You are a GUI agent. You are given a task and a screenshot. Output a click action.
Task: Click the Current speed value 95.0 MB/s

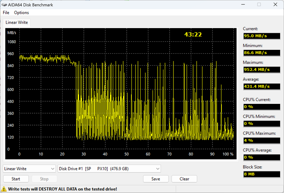(x=262, y=36)
